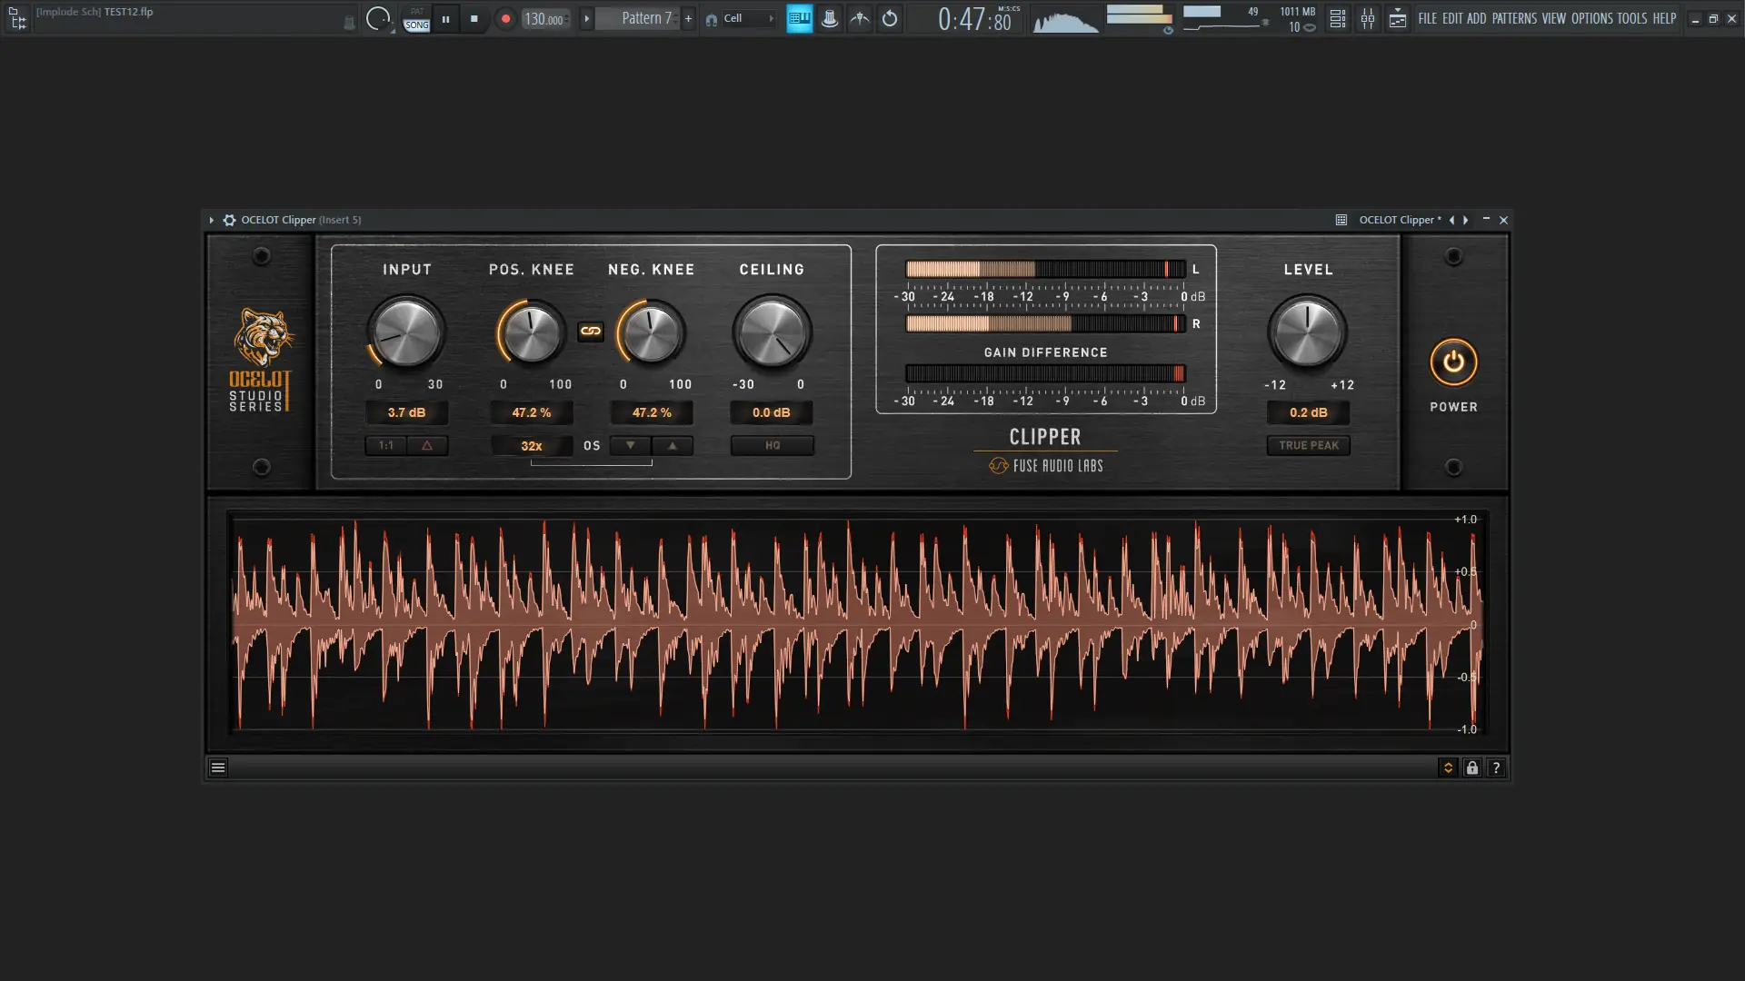Click the record button
The width and height of the screenshot is (1745, 981).
click(505, 18)
